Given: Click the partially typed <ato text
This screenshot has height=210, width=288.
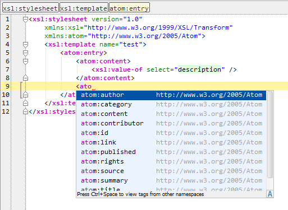Looking at the screenshot, I should (x=84, y=86).
